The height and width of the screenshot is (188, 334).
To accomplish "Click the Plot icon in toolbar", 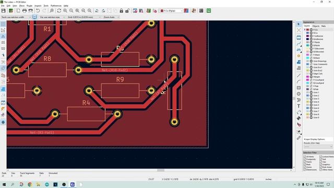I will 31,10.
